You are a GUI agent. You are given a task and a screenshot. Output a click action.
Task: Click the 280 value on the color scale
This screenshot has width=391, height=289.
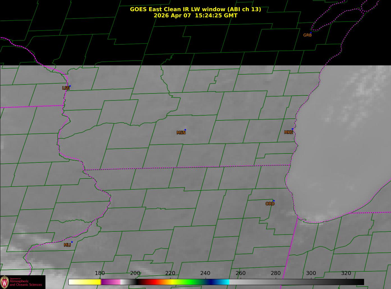(276, 273)
